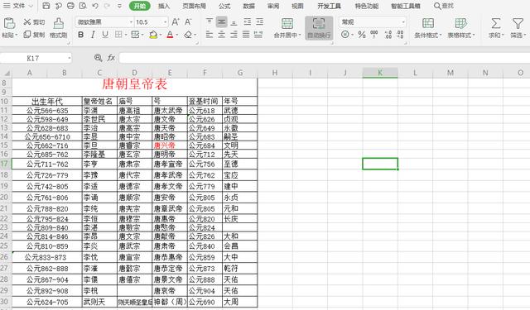
Task: Switch to the 插入 (Insert) tab
Action: tap(164, 6)
